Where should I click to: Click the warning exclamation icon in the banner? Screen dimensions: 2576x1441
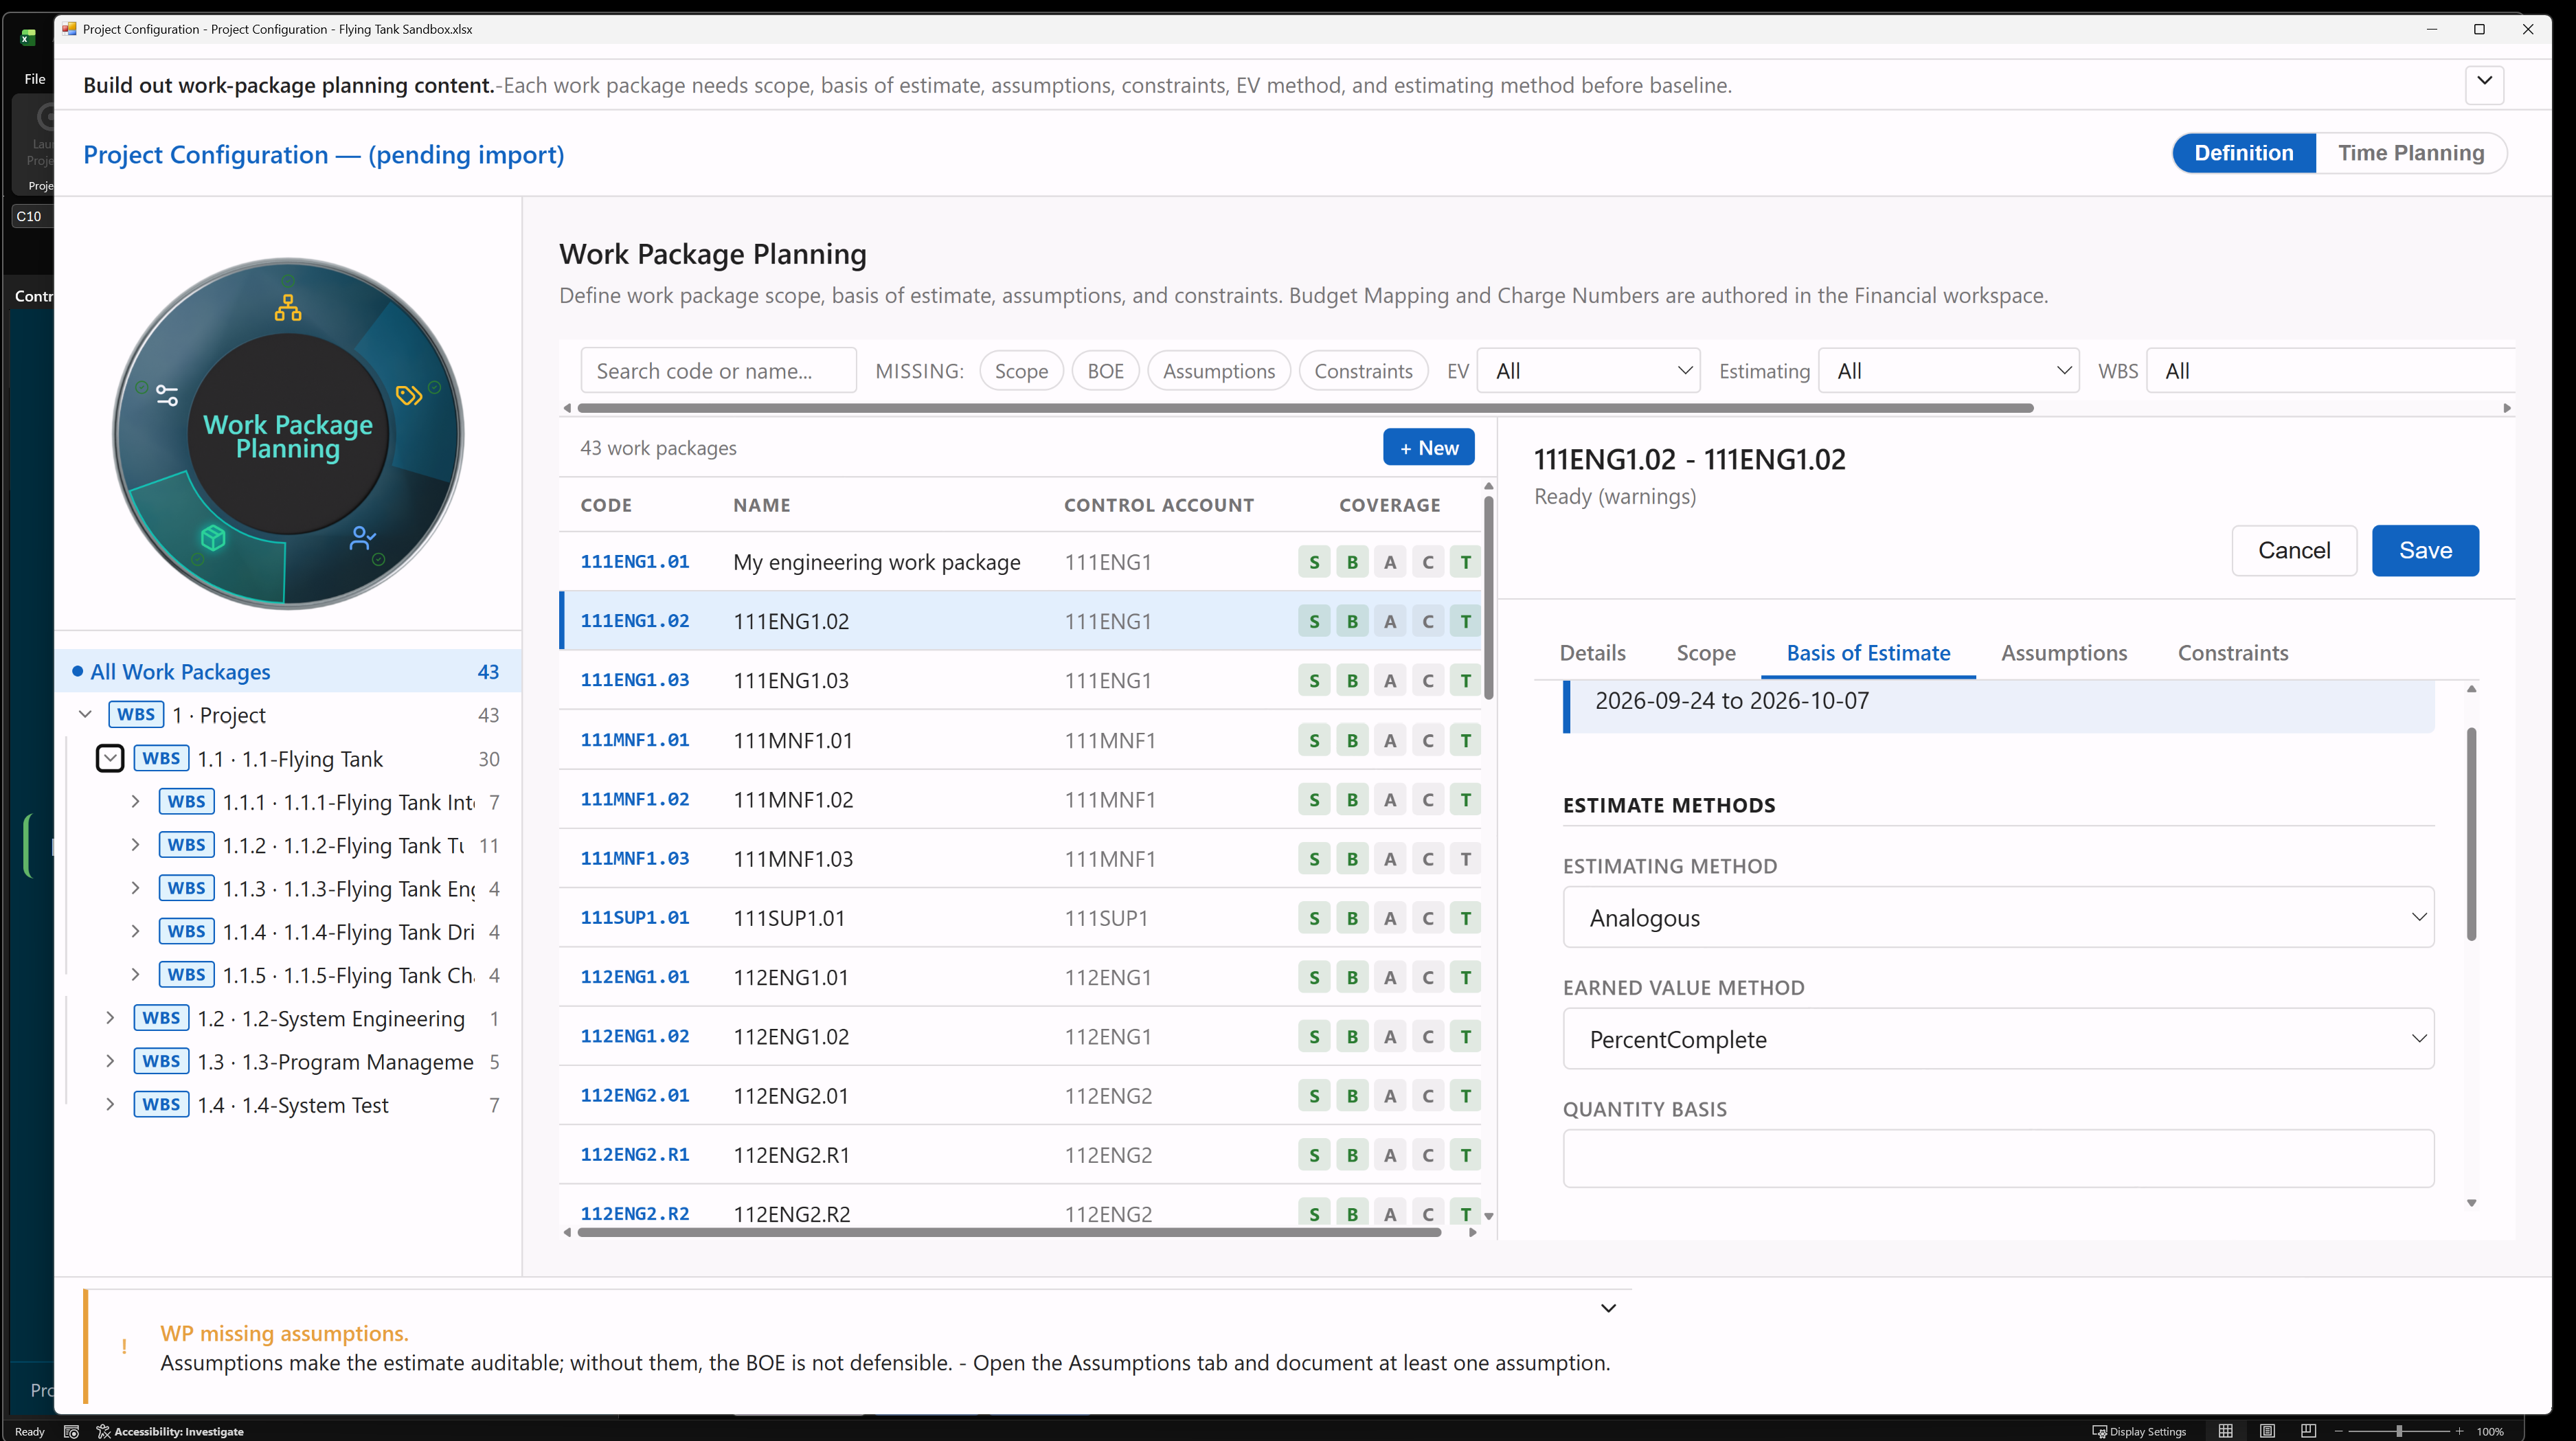click(x=124, y=1347)
